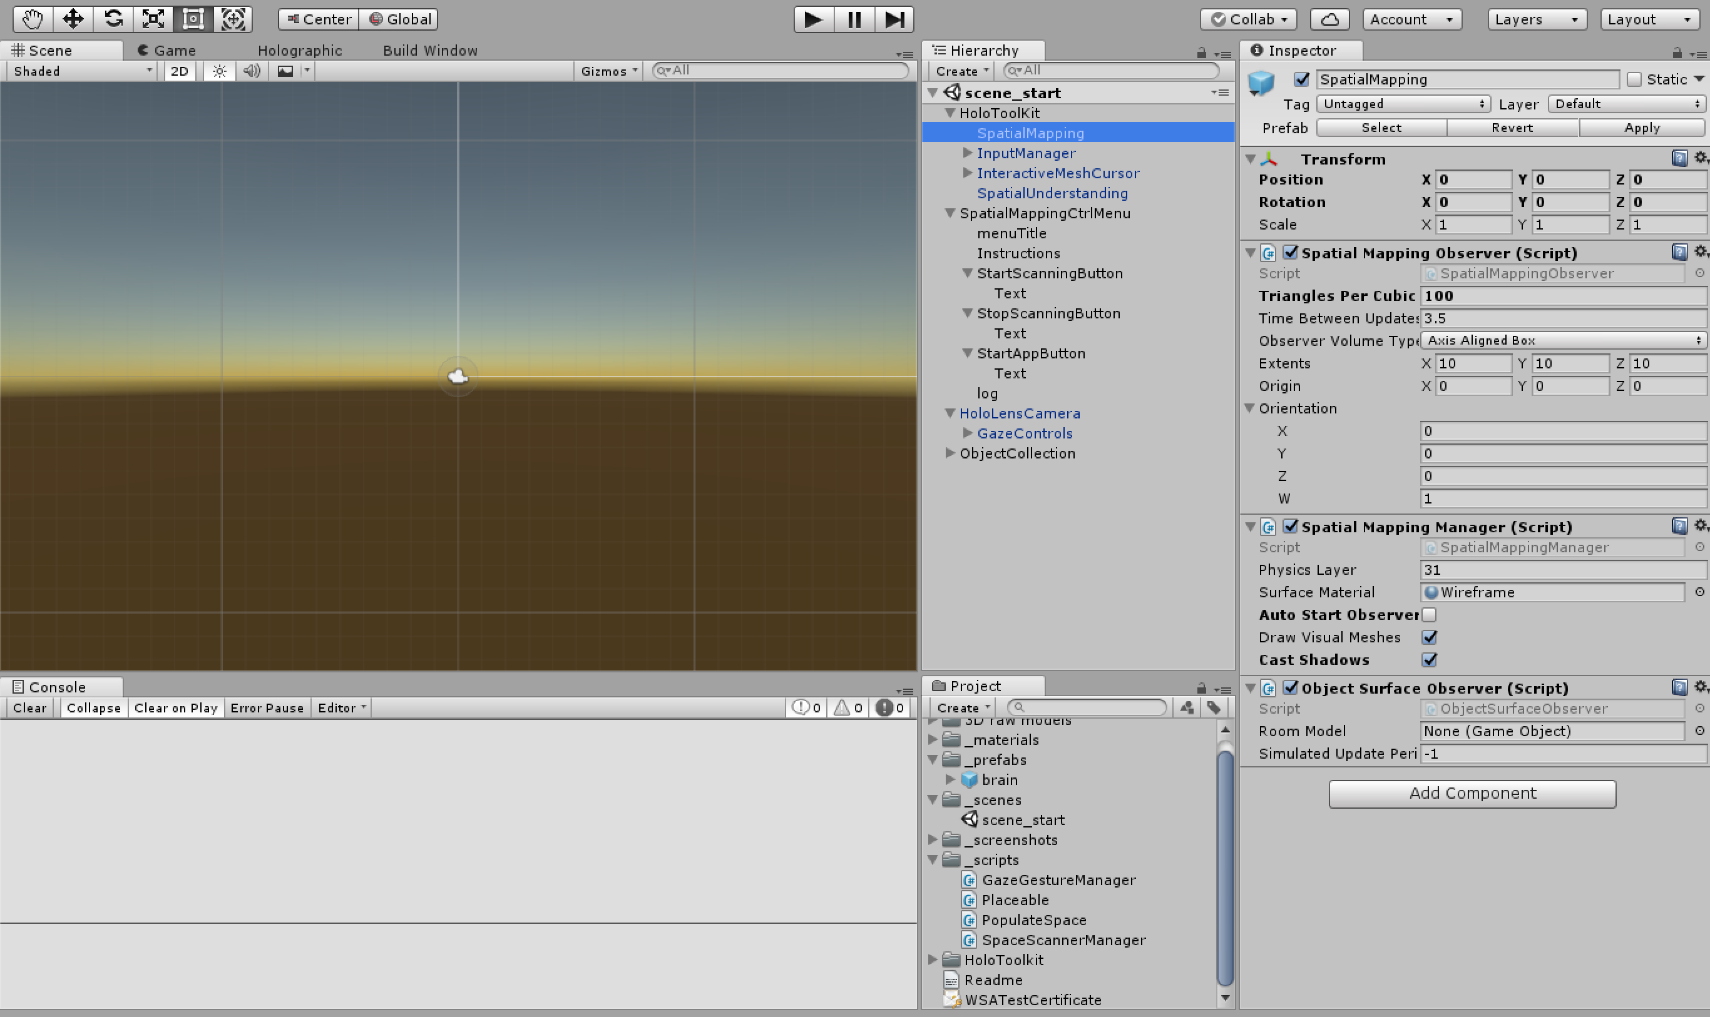
Task: Open the Build Window tab
Action: pos(430,51)
